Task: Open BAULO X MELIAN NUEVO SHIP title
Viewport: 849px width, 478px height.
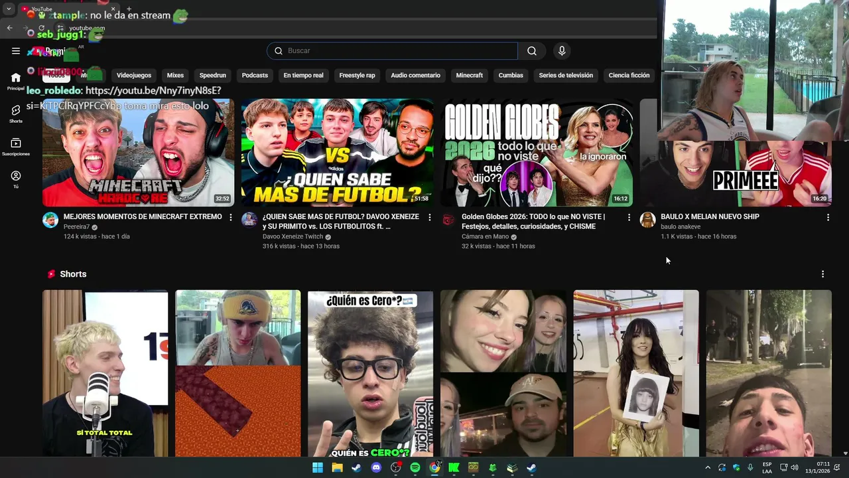Action: click(710, 216)
